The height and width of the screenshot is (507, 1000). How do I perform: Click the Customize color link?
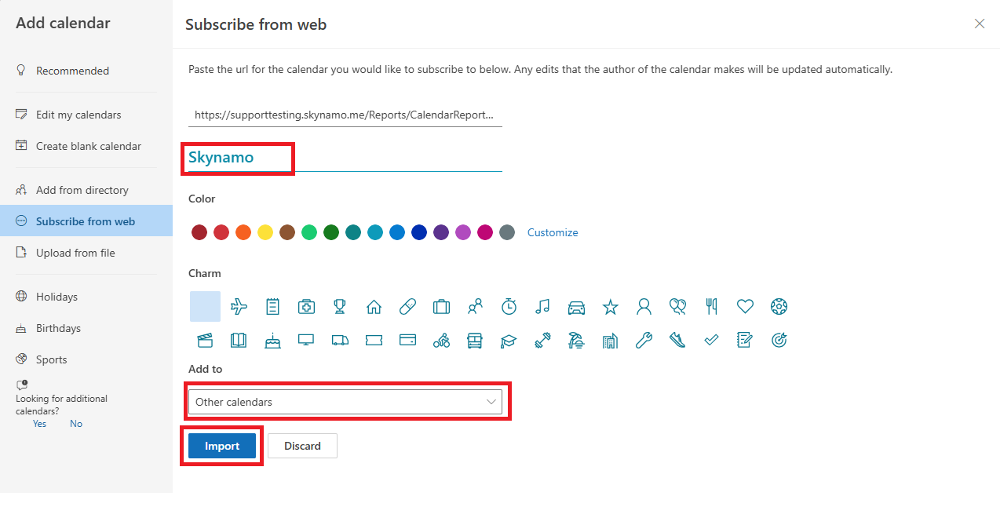click(x=553, y=232)
